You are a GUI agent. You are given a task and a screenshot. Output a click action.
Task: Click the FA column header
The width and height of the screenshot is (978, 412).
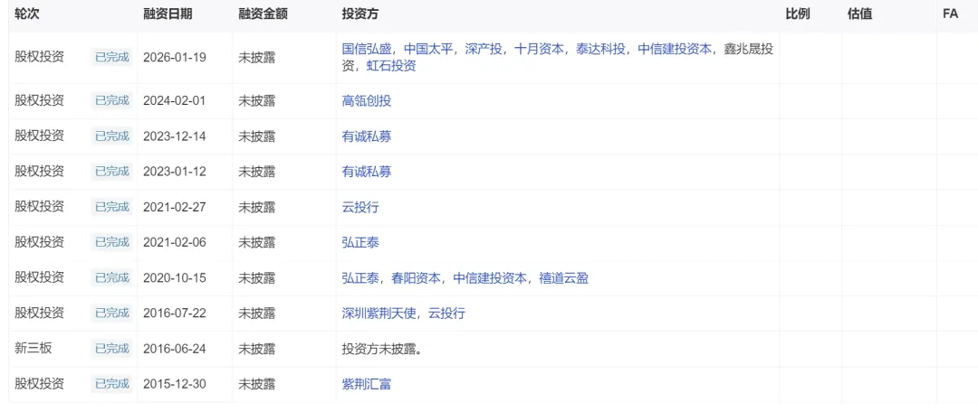(x=951, y=14)
